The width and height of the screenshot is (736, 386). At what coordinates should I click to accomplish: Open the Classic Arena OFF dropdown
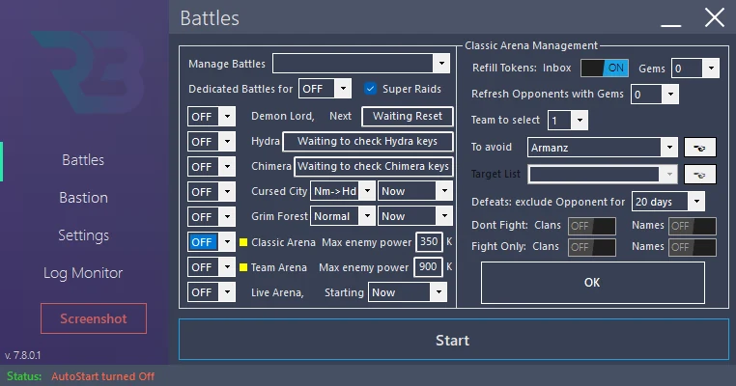point(212,242)
